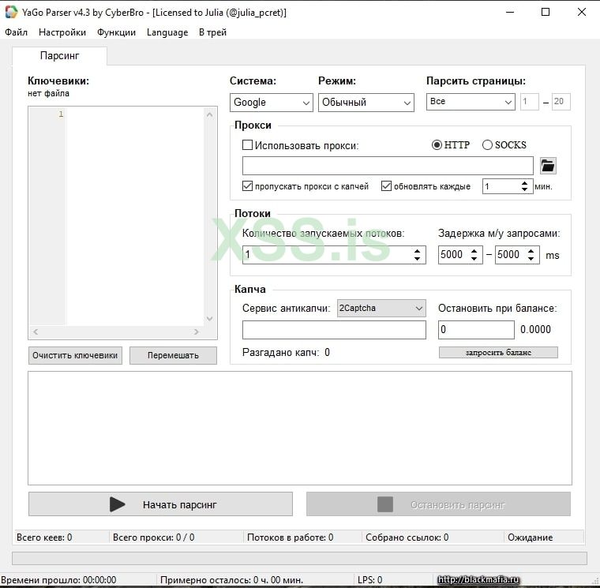Click the нет файла label under Ключевики
Screen dimensions: 600x588
click(x=48, y=93)
